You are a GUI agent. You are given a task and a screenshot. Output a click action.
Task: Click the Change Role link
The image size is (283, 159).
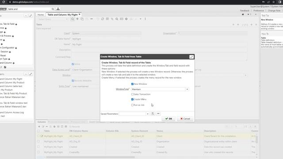tap(274, 11)
